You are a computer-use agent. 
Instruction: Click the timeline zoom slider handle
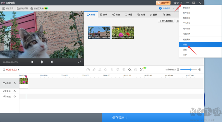pyautogui.click(x=190, y=70)
